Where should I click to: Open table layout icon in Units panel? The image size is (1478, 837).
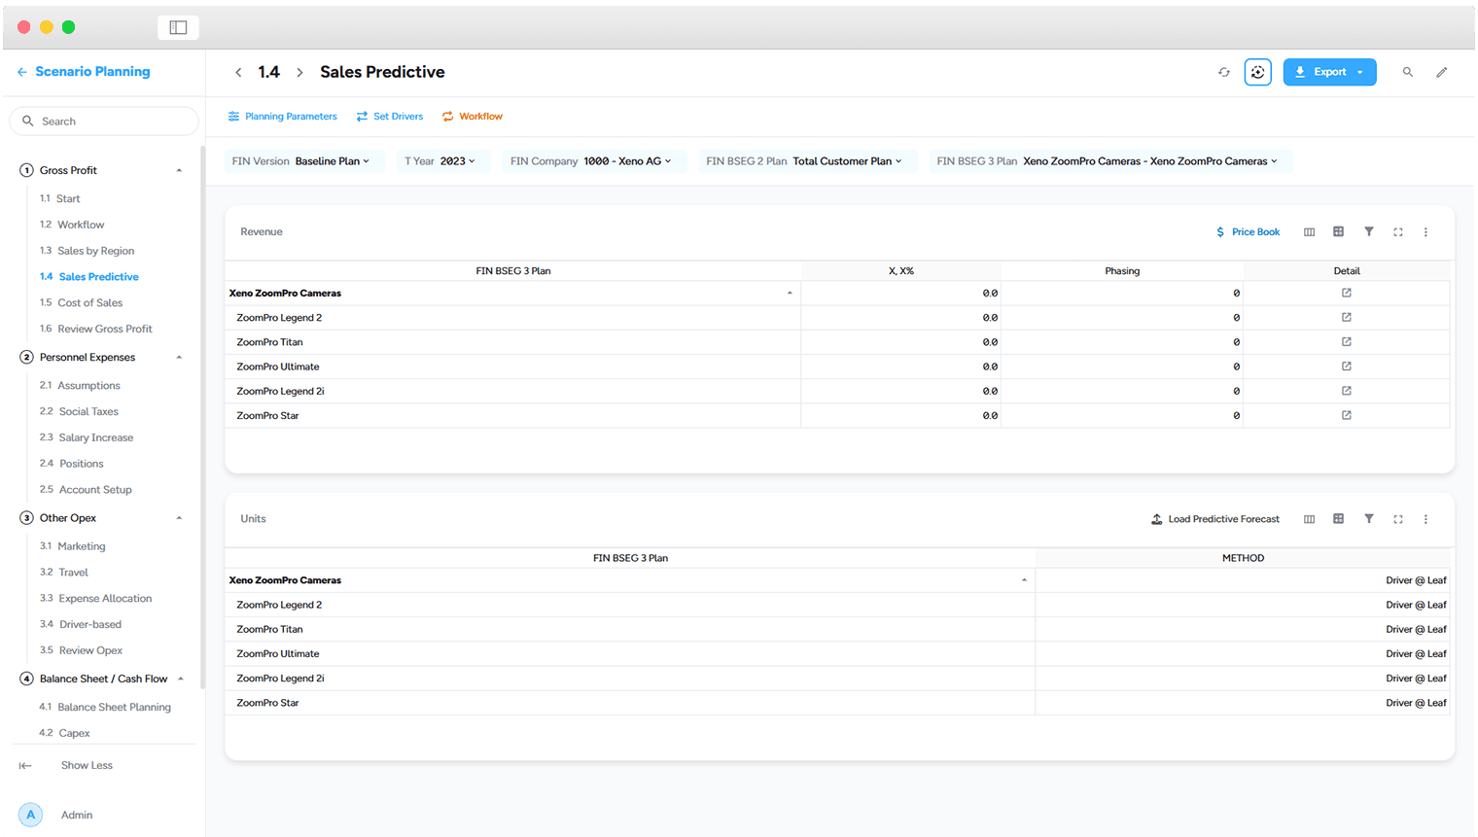point(1339,519)
